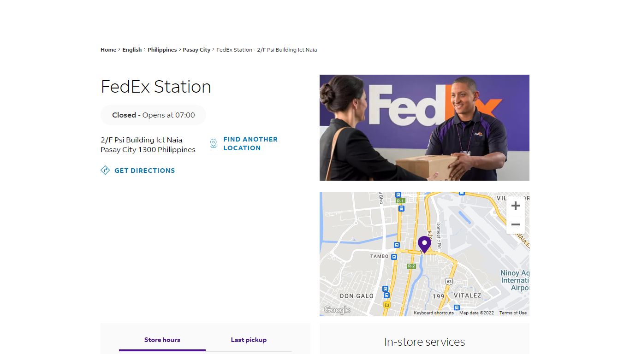Open the Store hours tab
Image resolution: width=630 pixels, height=354 pixels.
pos(162,340)
